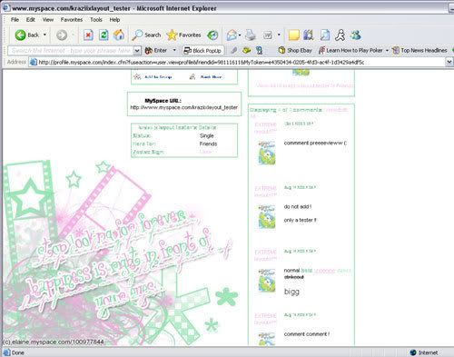
Task: Open the Favorites star toolbar button
Action: click(183, 35)
